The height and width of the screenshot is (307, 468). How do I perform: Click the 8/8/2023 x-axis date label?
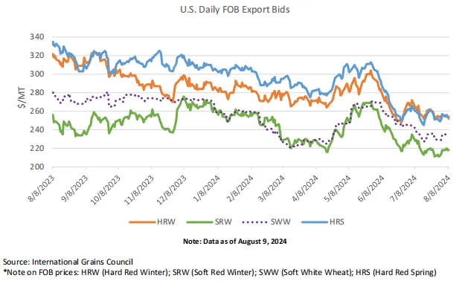(41, 188)
